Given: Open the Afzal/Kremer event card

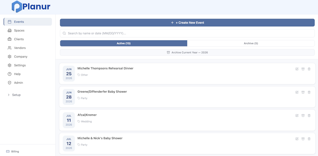Looking at the screenshot, I should click(187, 120).
